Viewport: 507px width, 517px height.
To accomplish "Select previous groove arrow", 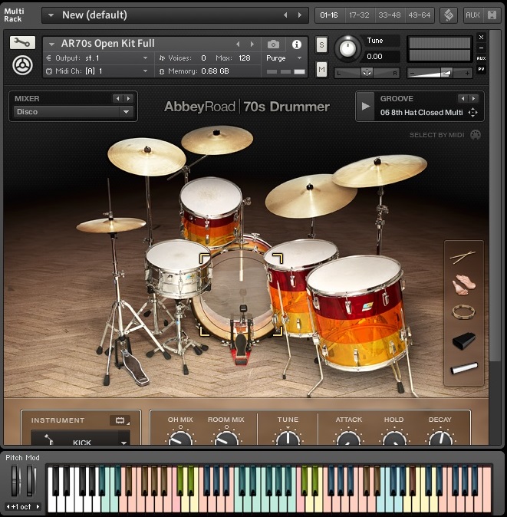I will [463, 98].
